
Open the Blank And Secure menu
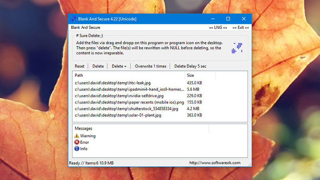point(86,28)
